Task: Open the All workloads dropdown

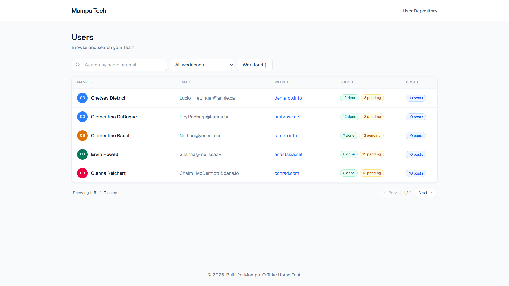Action: pyautogui.click(x=202, y=65)
